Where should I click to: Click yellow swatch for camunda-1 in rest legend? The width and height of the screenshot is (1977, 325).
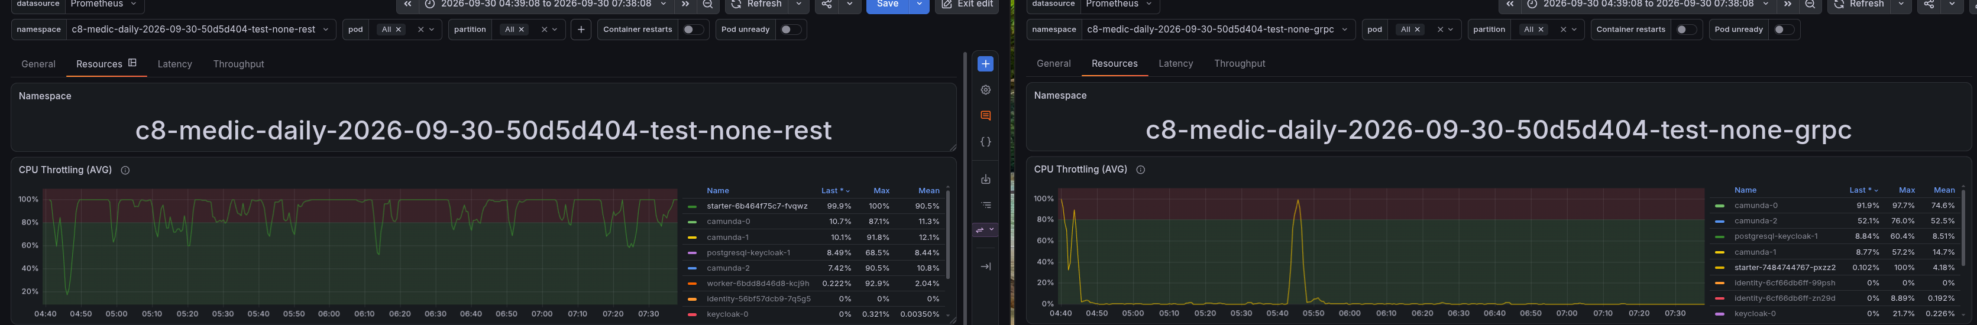click(x=693, y=238)
